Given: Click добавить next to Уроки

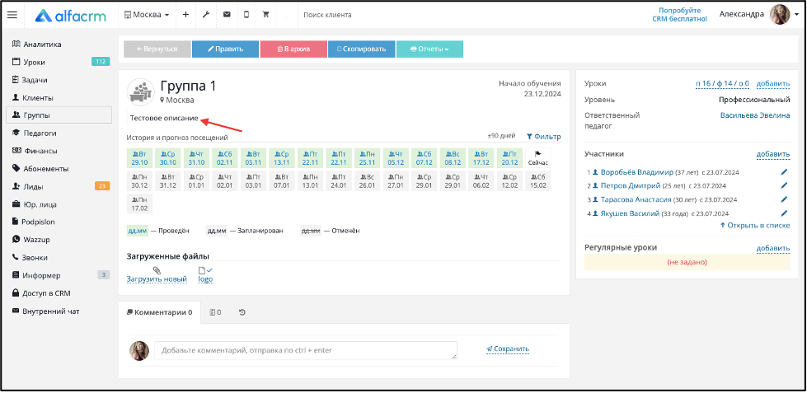Looking at the screenshot, I should [773, 83].
